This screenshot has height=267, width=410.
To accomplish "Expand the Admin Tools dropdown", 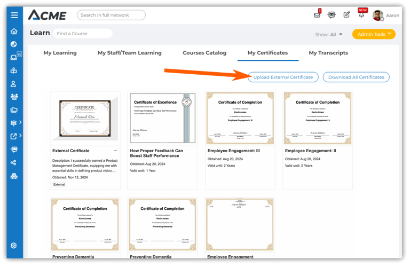I will point(374,34).
